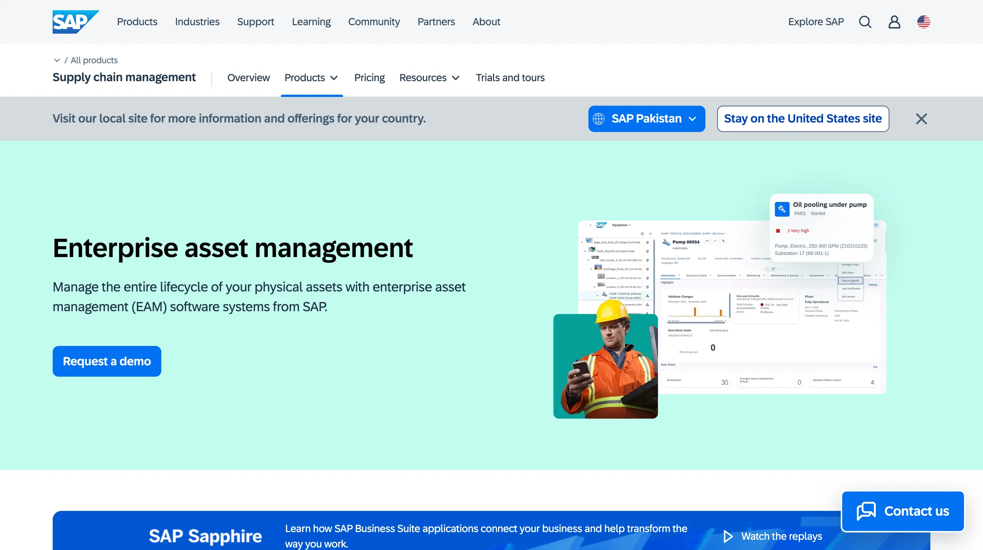Select the Pricing tab
The width and height of the screenshot is (983, 550).
pos(369,78)
